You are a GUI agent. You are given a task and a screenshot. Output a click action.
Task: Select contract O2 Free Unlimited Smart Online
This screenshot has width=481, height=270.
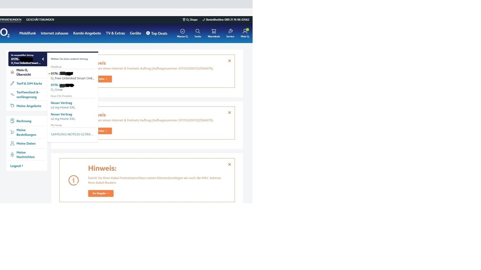coord(72,76)
